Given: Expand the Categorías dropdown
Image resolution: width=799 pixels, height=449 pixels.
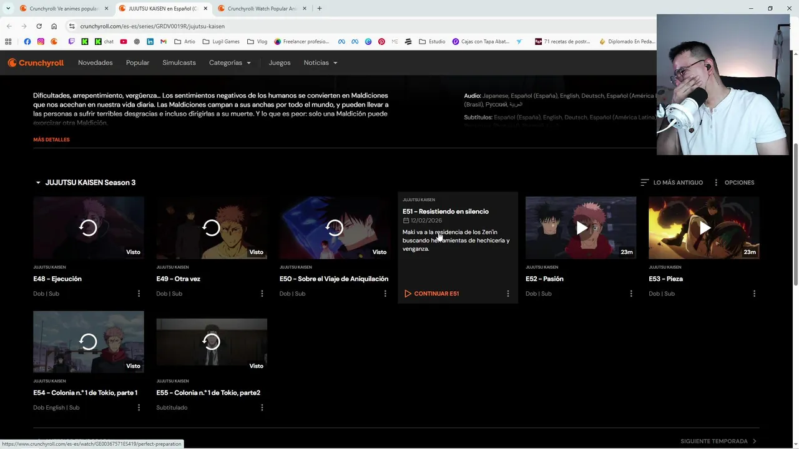Looking at the screenshot, I should coord(230,62).
